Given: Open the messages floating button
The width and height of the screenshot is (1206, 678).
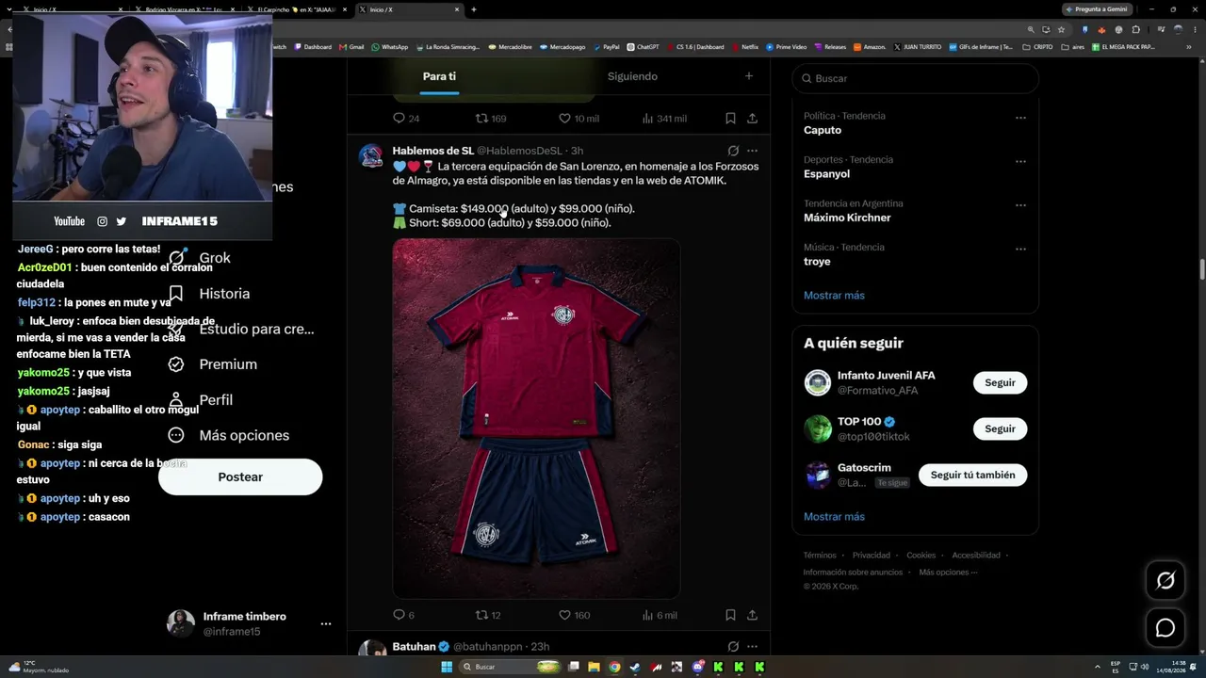Looking at the screenshot, I should pyautogui.click(x=1165, y=628).
